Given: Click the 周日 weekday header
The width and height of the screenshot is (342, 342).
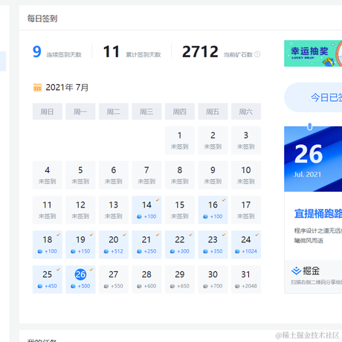Looking at the screenshot, I should coord(48,112).
